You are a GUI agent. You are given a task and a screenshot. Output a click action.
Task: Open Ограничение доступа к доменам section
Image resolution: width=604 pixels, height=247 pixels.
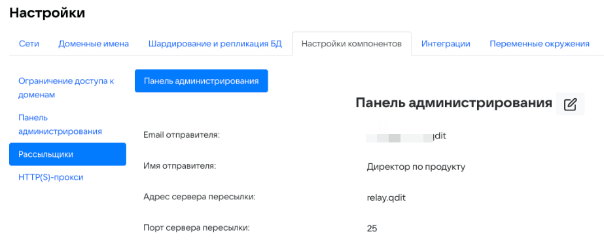tap(66, 88)
